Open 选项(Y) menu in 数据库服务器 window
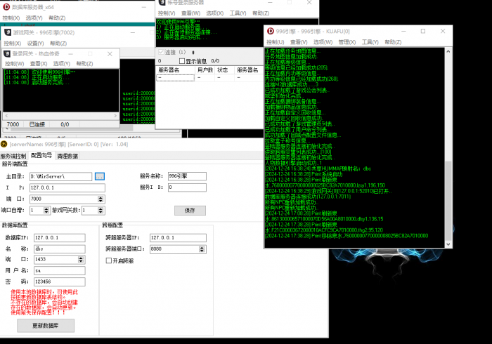The image size is (492, 344). (x=34, y=18)
